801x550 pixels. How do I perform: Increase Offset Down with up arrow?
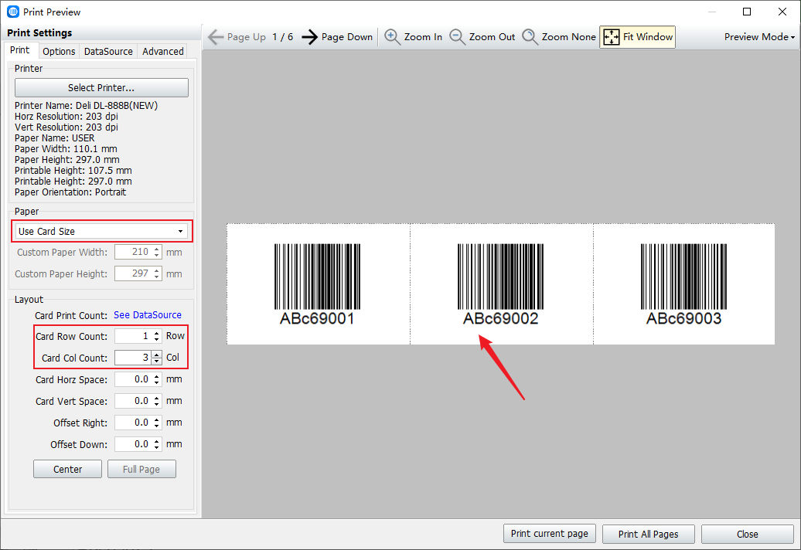(157, 441)
